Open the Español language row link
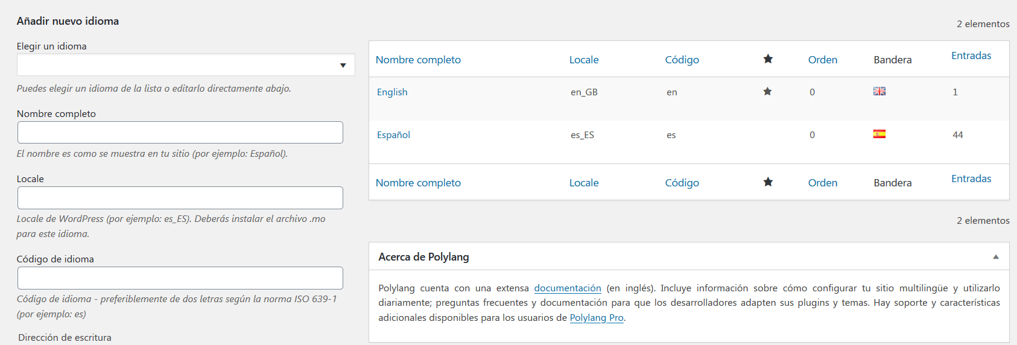Viewport: 1017px width, 345px height. (393, 135)
